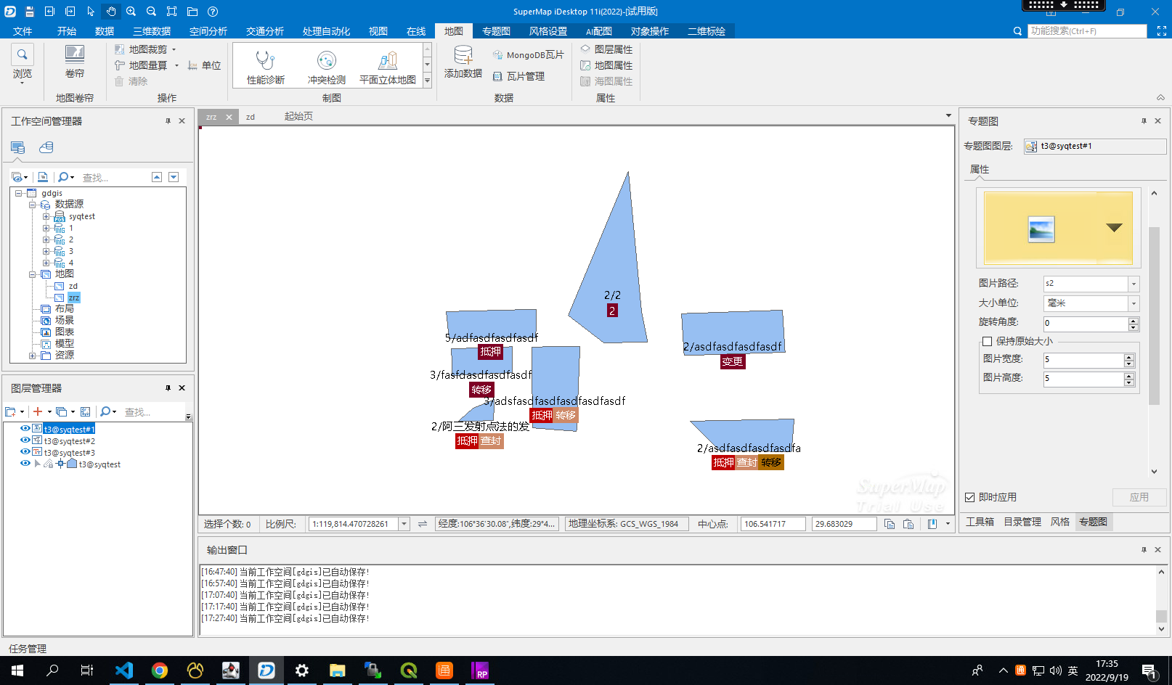Viewport: 1172px width, 685px height.
Task: Switch to 风格设置 ribbon tab
Action: (548, 31)
